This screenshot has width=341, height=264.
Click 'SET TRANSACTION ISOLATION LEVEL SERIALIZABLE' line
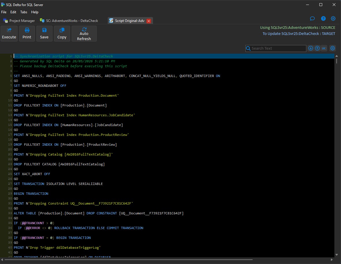coord(58,184)
